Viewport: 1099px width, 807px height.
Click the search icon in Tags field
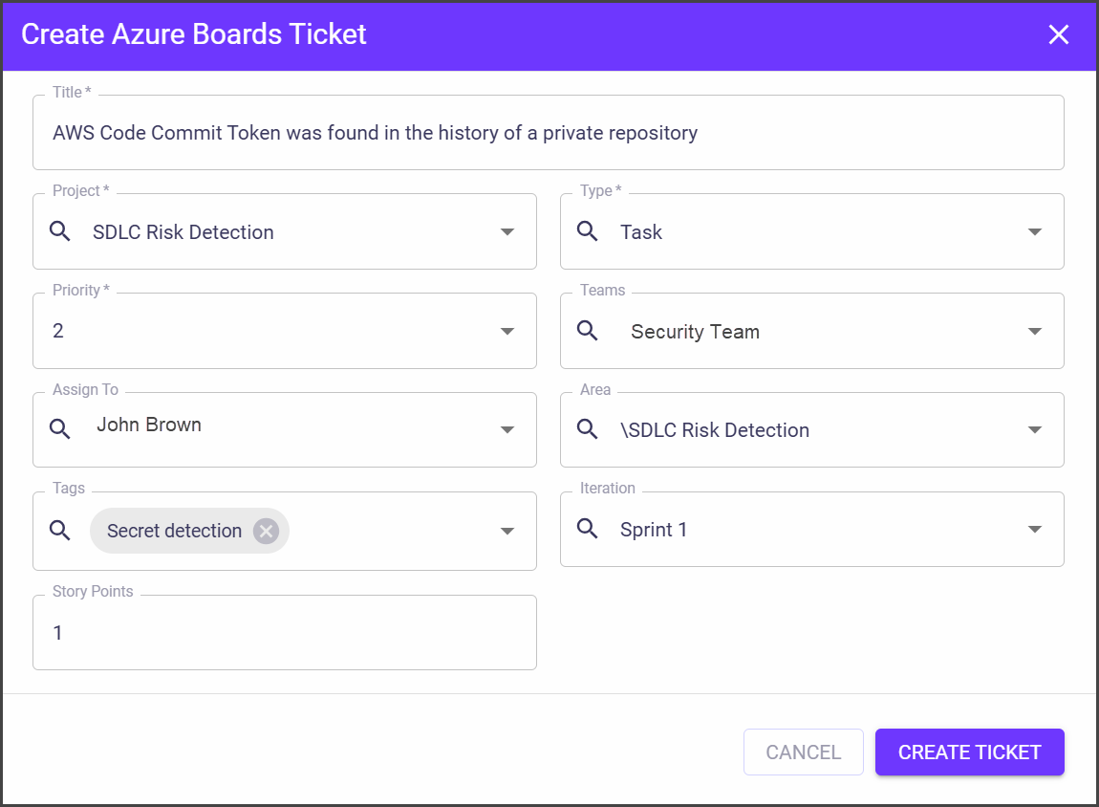point(59,531)
